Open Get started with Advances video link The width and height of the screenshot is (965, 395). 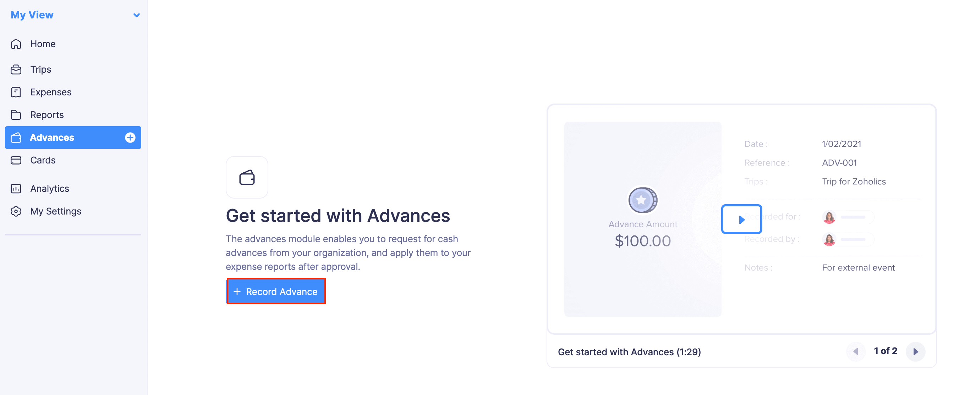pos(629,352)
